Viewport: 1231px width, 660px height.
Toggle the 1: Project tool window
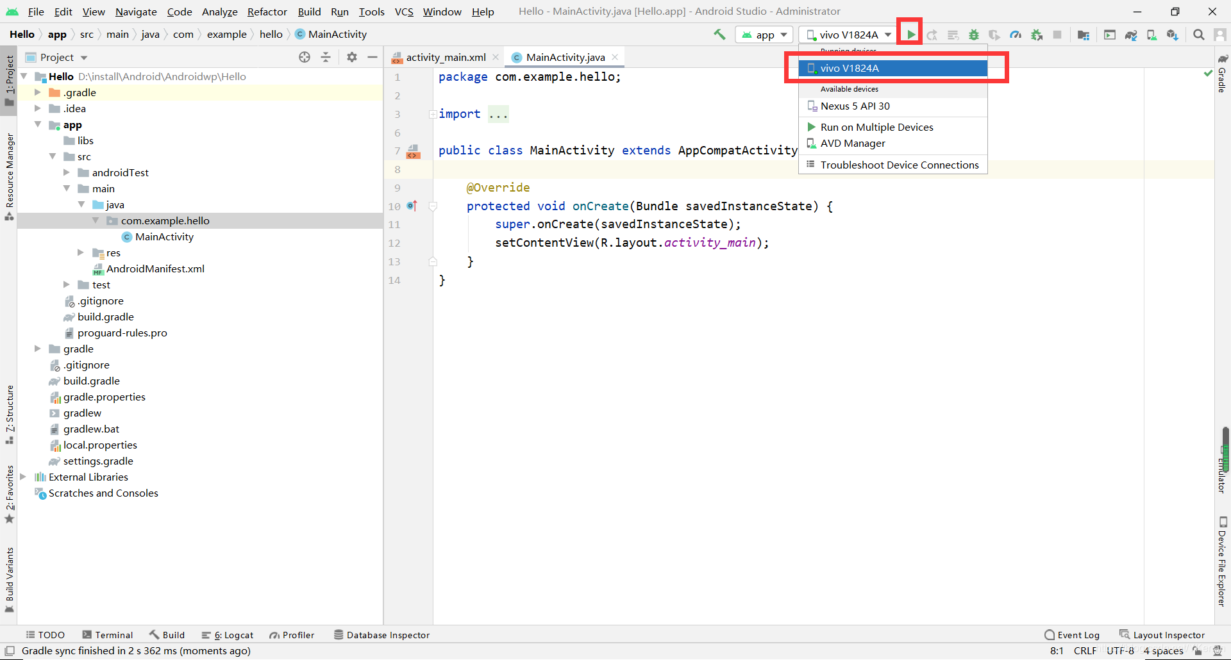(x=9, y=81)
